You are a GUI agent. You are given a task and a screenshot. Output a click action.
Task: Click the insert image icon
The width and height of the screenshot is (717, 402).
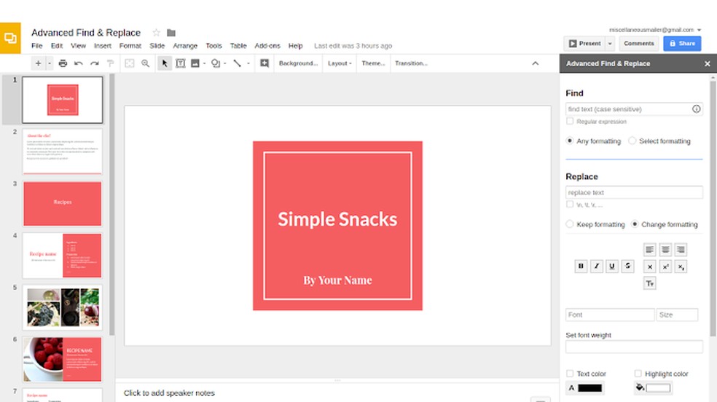pyautogui.click(x=195, y=63)
